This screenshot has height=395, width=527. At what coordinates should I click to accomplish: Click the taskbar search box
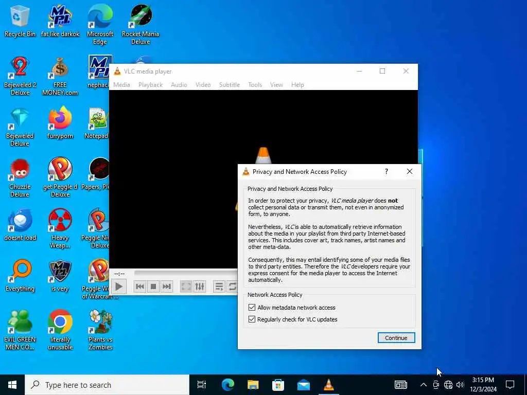(107, 385)
